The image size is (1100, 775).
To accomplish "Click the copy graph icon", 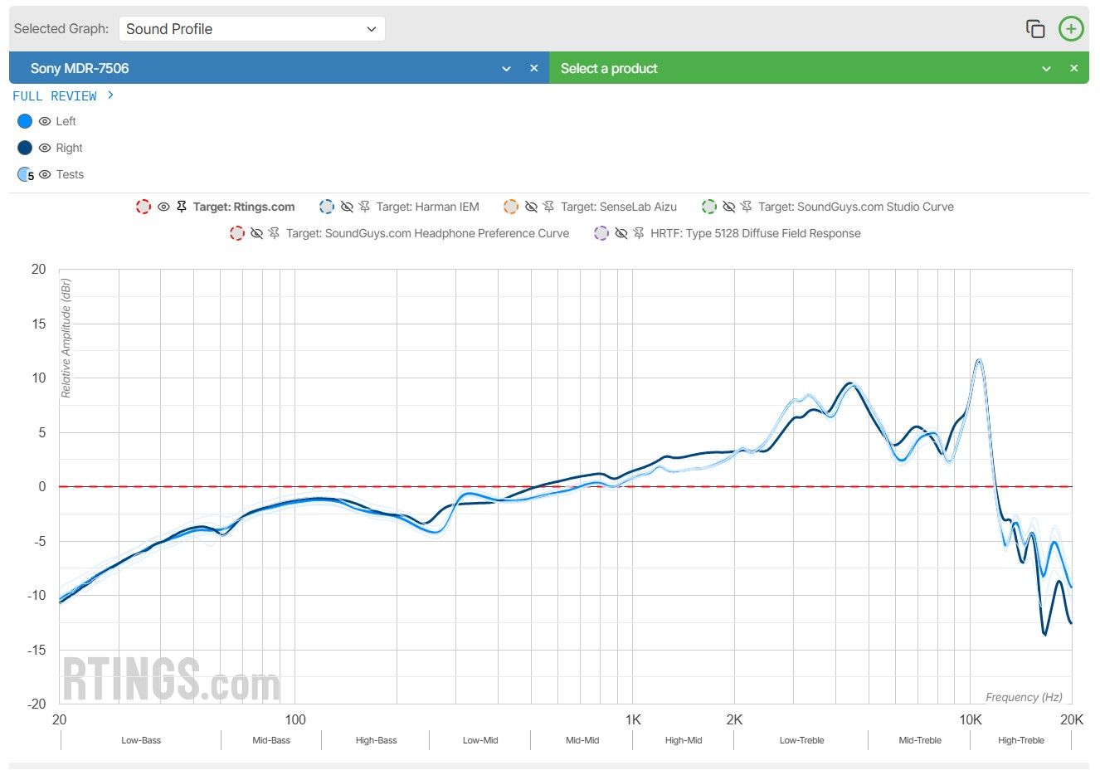I will point(1035,29).
